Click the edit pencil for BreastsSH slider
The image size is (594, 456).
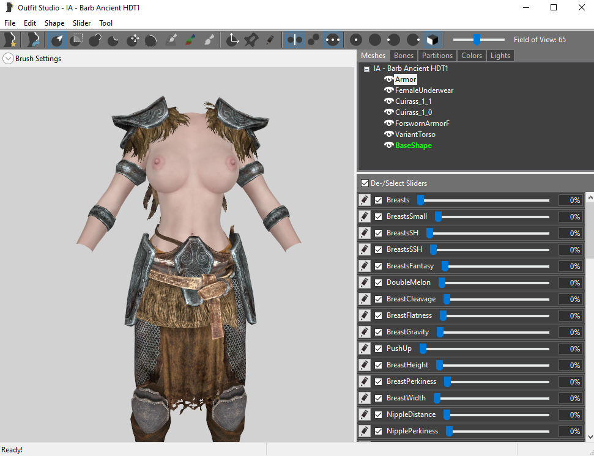pyautogui.click(x=365, y=233)
